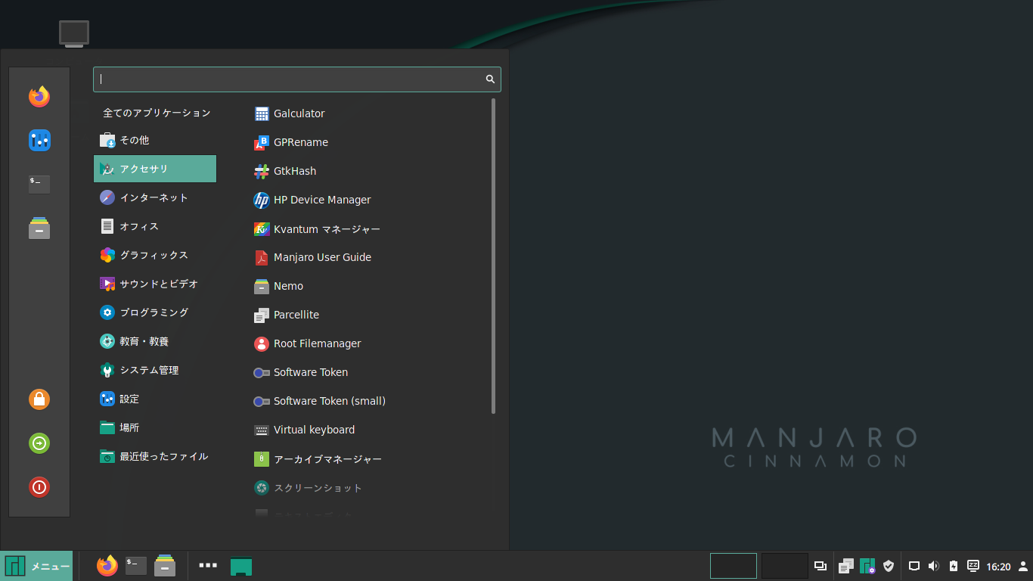Click the メニュー button on the panel
Screen dimensions: 1033x581
pyautogui.click(x=36, y=566)
